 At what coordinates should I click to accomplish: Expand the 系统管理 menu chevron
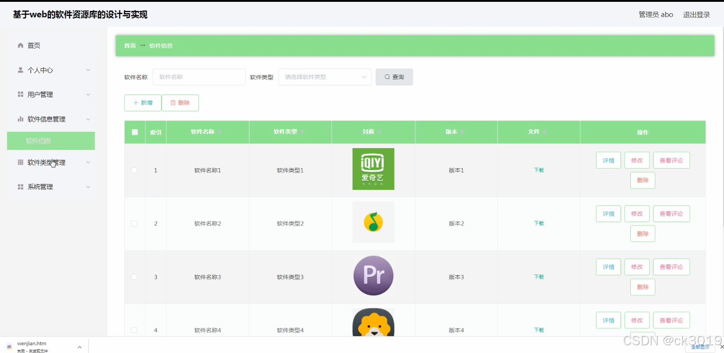tap(88, 187)
